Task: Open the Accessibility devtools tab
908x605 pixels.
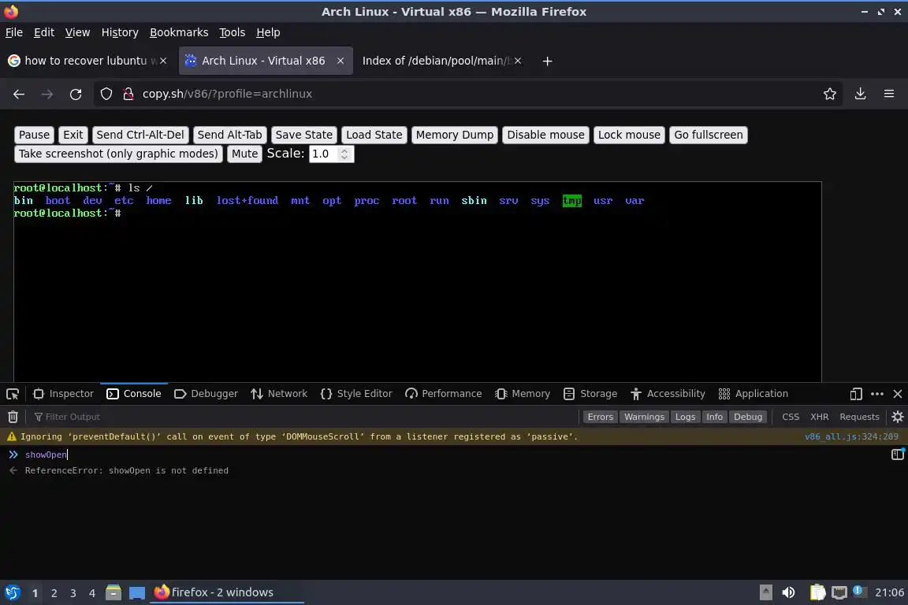Action: tap(668, 394)
